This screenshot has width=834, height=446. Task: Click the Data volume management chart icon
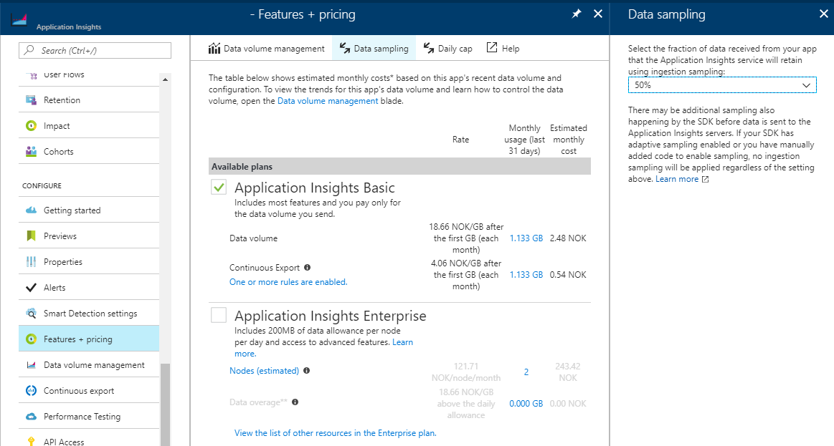point(214,48)
